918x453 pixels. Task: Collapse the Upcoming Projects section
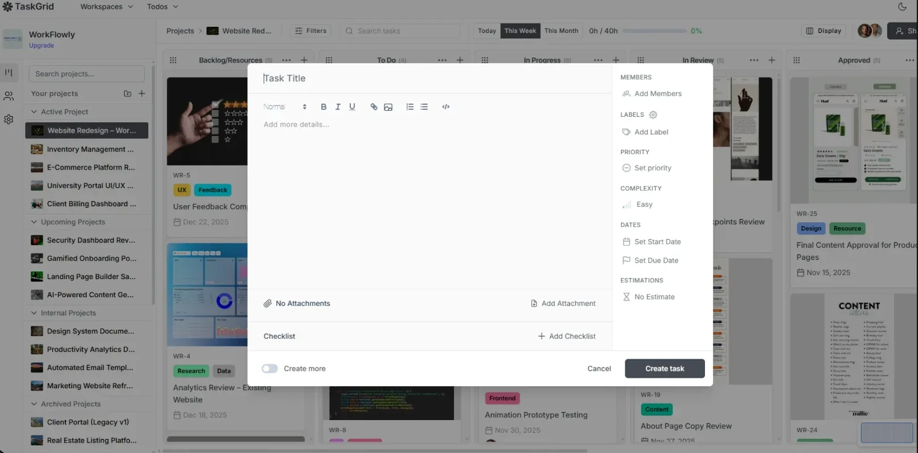[x=68, y=222]
